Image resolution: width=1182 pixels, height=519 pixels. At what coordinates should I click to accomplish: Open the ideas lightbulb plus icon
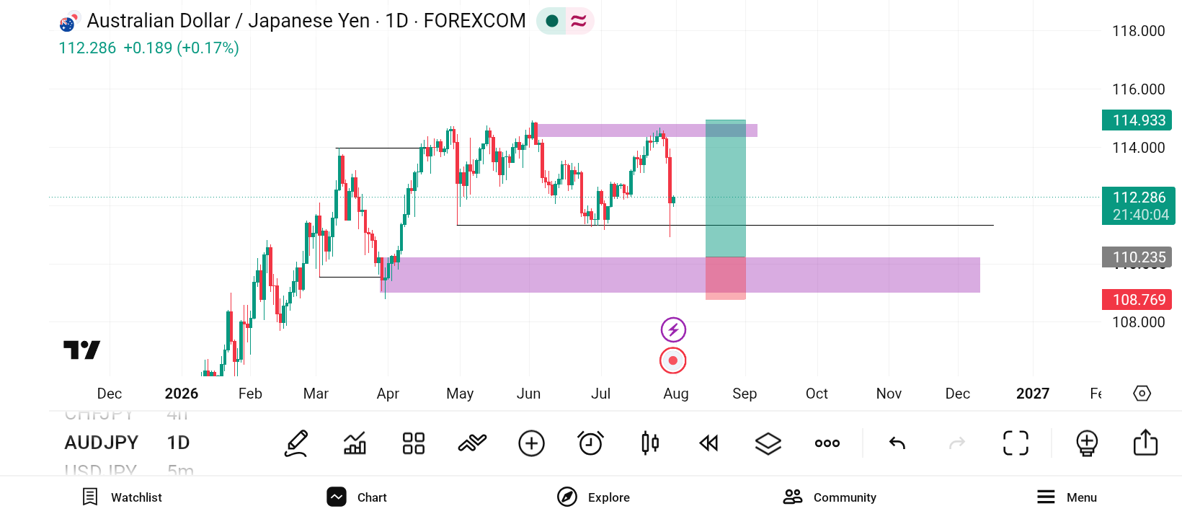[x=1087, y=443]
